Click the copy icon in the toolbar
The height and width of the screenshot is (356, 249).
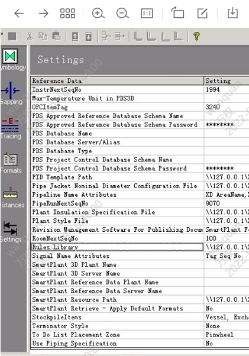(43, 36)
